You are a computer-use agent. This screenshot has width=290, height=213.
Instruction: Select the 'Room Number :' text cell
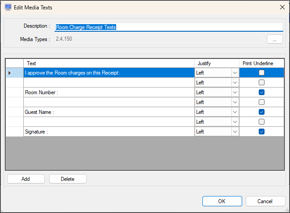[x=109, y=92]
